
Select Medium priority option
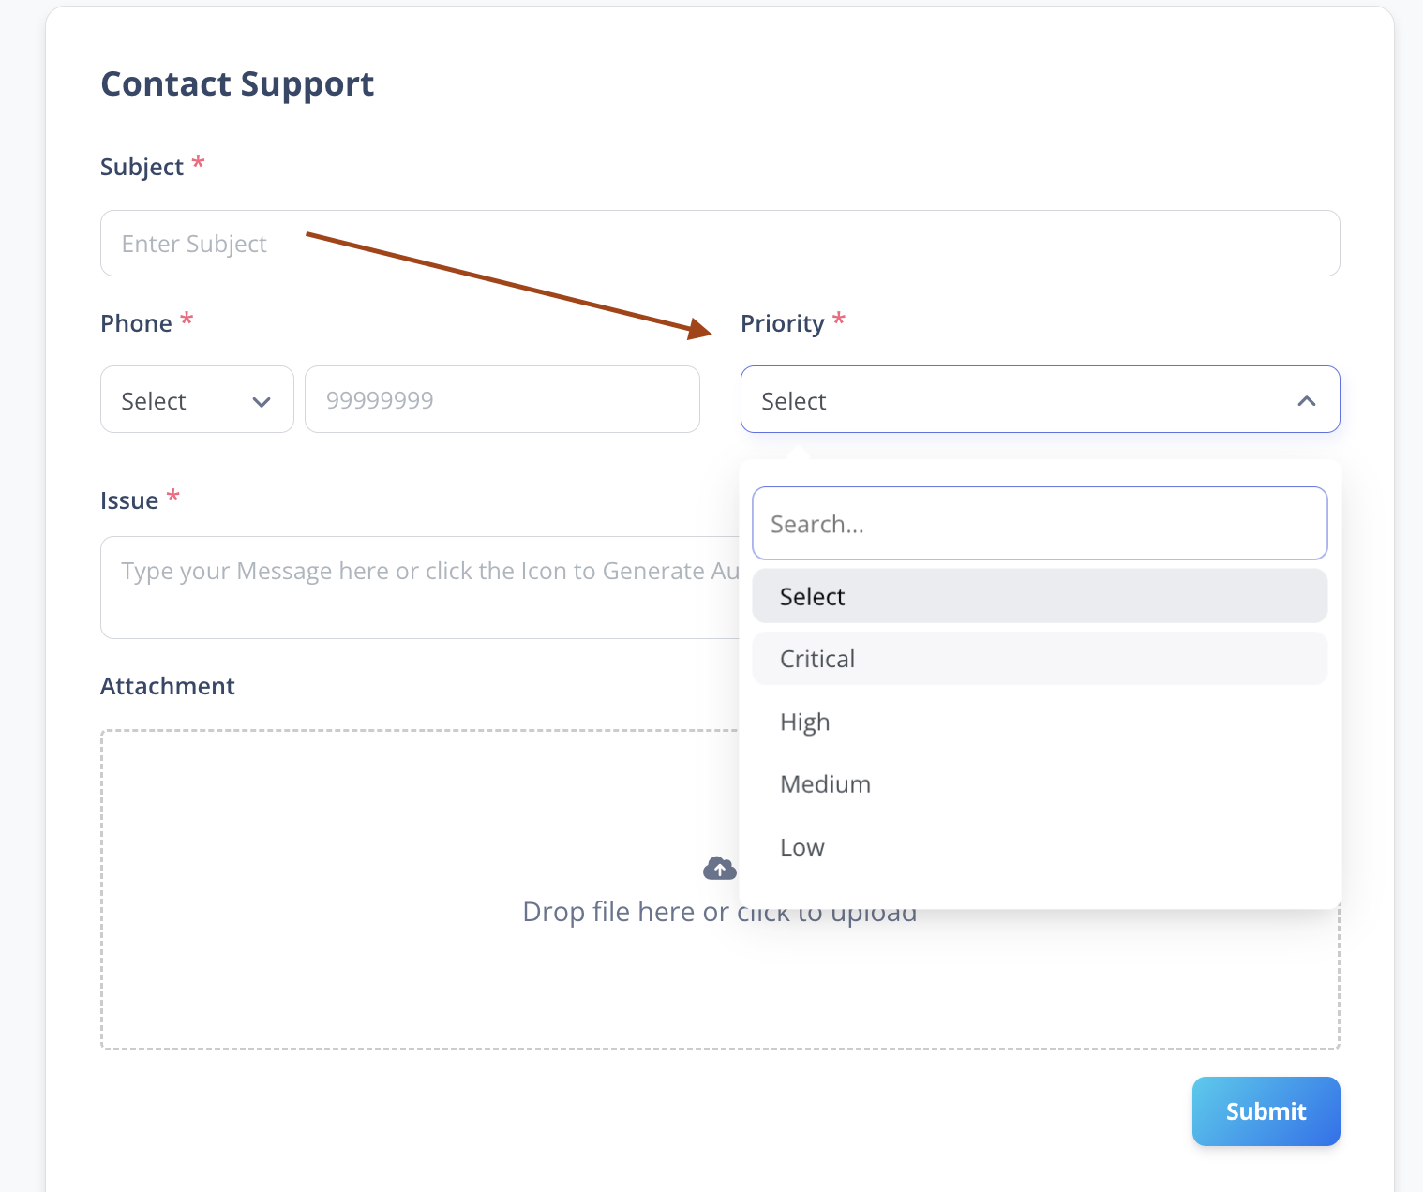(x=1040, y=784)
